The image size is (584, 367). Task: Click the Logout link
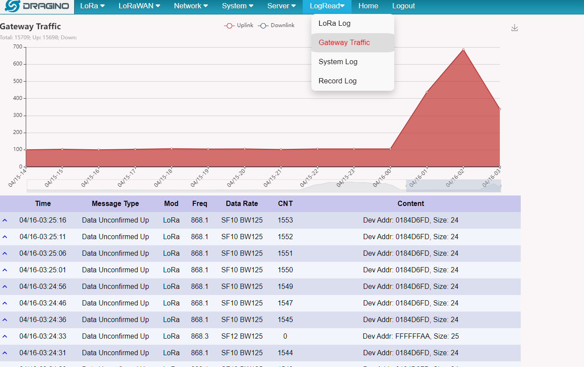(403, 6)
